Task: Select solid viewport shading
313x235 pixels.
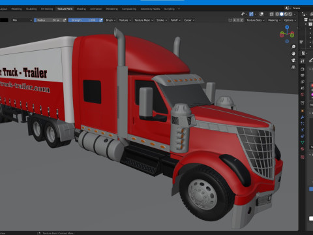Action: [x=282, y=14]
